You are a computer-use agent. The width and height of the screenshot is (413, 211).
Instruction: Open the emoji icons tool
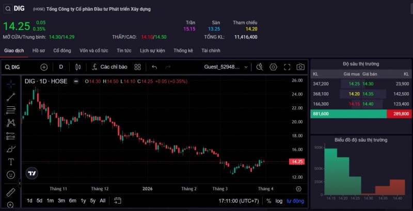pyautogui.click(x=11, y=175)
